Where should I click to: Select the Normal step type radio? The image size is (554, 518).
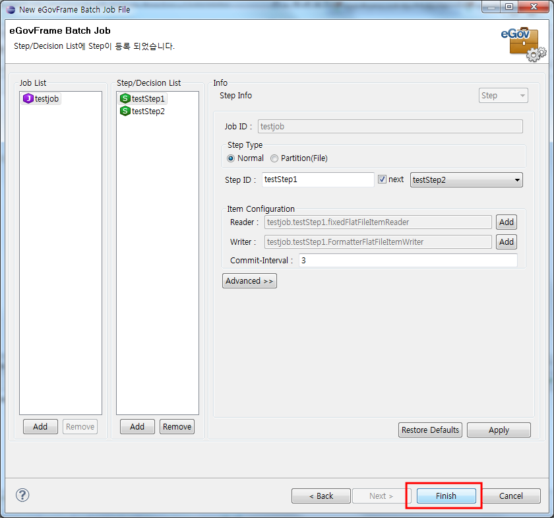[231, 158]
